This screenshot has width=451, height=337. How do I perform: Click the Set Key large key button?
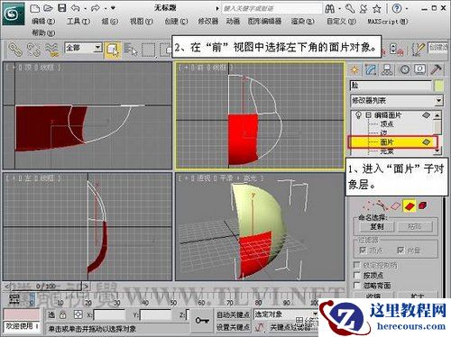click(202, 321)
